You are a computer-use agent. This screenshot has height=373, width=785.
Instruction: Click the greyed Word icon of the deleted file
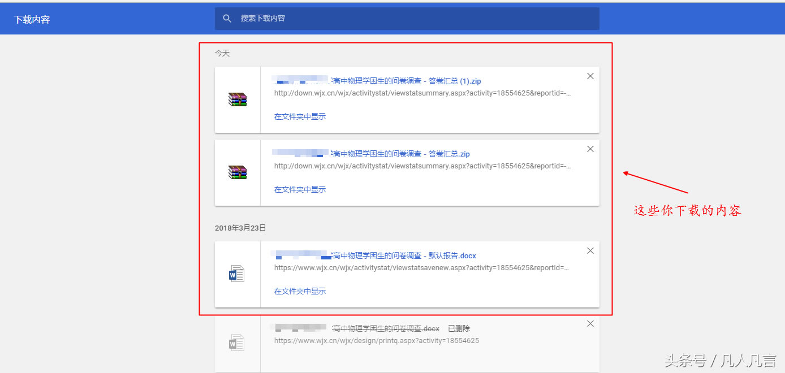point(236,343)
